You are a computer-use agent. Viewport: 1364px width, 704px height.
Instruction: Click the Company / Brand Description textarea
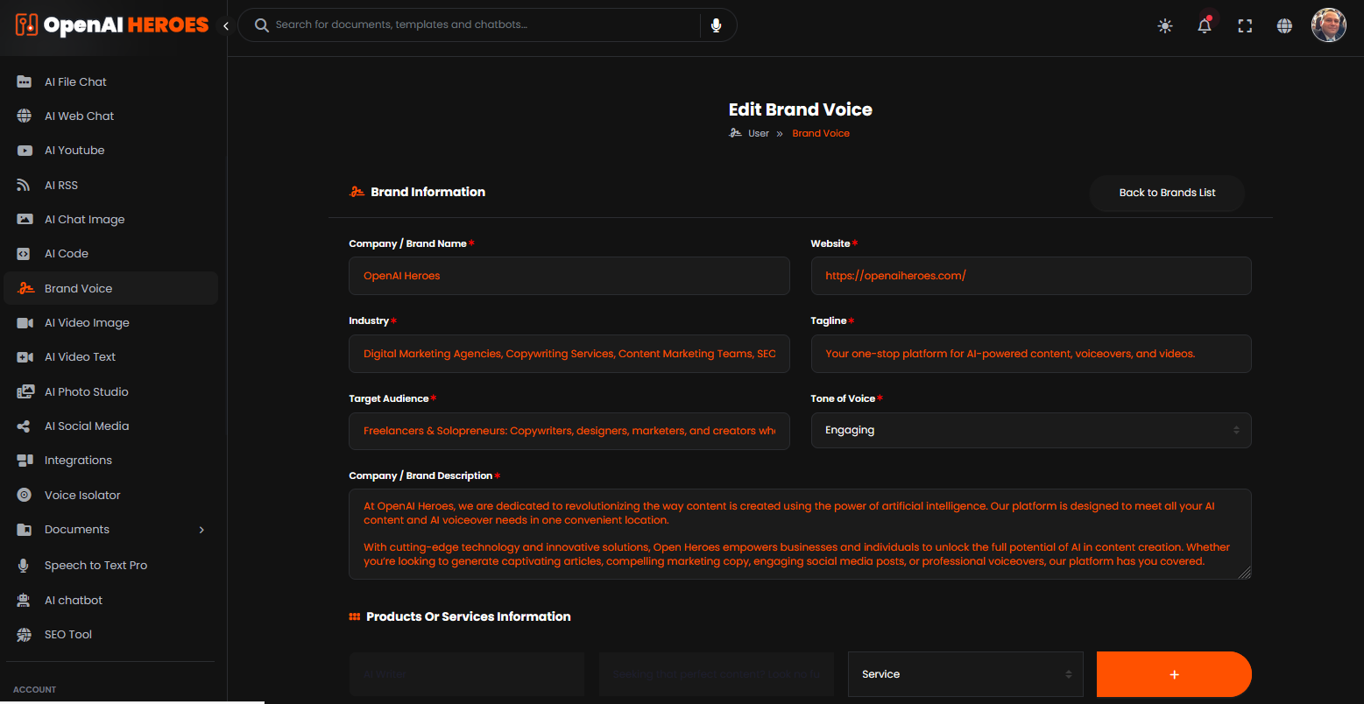click(x=800, y=534)
